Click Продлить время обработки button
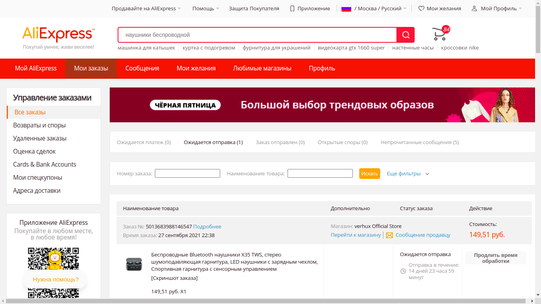 [496, 258]
